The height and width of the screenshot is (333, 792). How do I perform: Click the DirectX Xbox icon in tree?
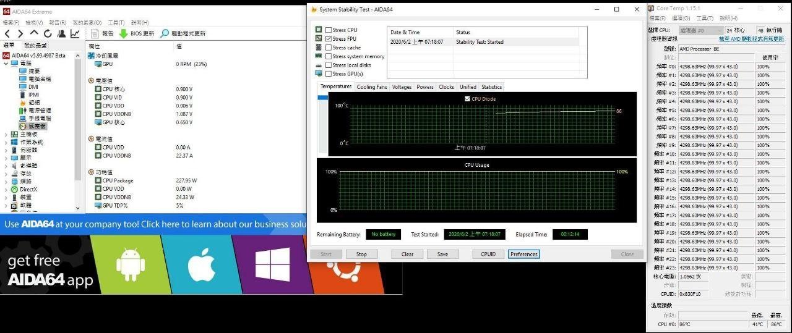pos(15,189)
